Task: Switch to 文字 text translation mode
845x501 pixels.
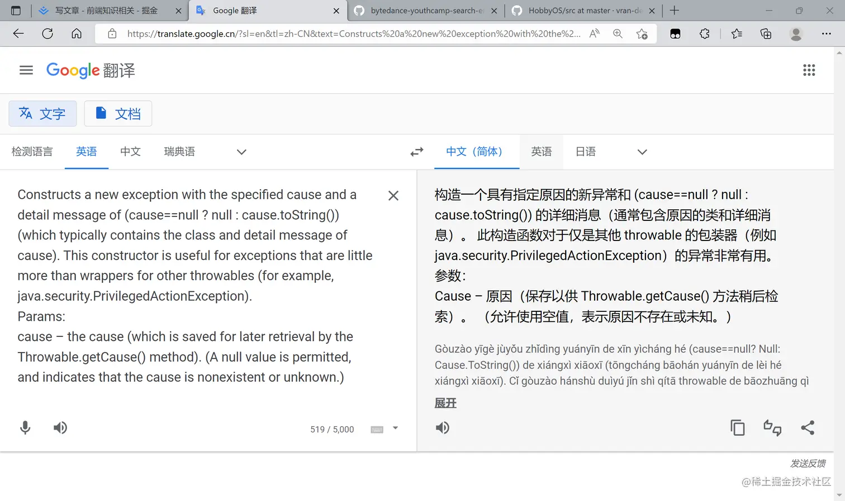Action: coord(42,114)
